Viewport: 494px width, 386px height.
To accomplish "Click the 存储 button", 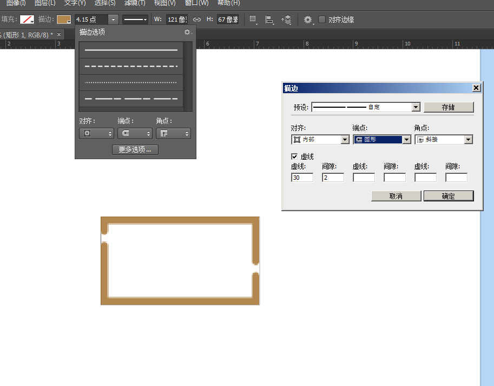I will (449, 107).
